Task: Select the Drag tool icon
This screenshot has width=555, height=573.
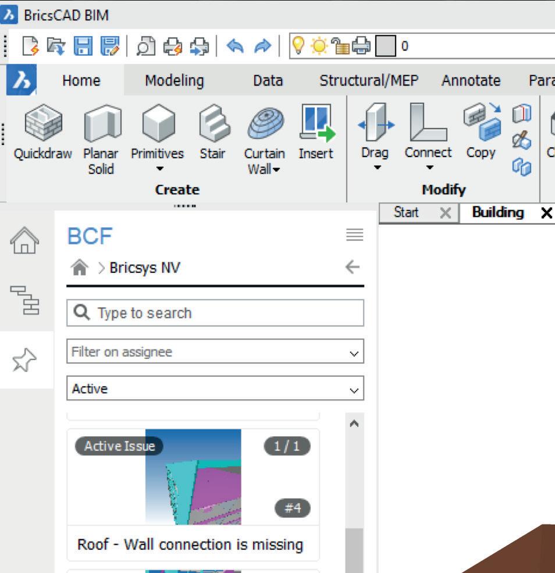Action: (376, 122)
